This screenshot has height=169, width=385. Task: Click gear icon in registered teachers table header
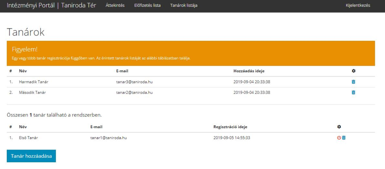coord(339,127)
